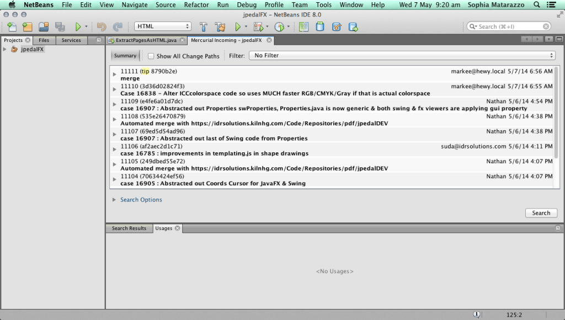Expand the jpedalFX project tree node
Screen dimensions: 565x320
coord(5,49)
